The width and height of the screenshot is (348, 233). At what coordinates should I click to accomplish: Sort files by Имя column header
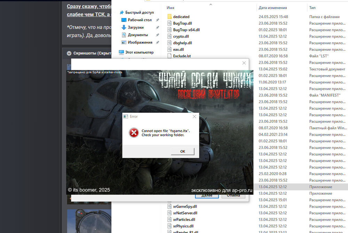(171, 8)
